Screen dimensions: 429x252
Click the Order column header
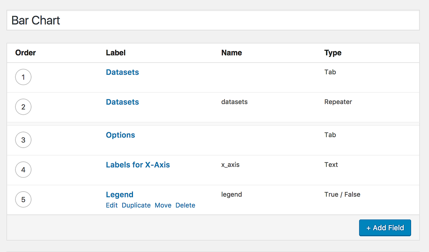(x=25, y=53)
